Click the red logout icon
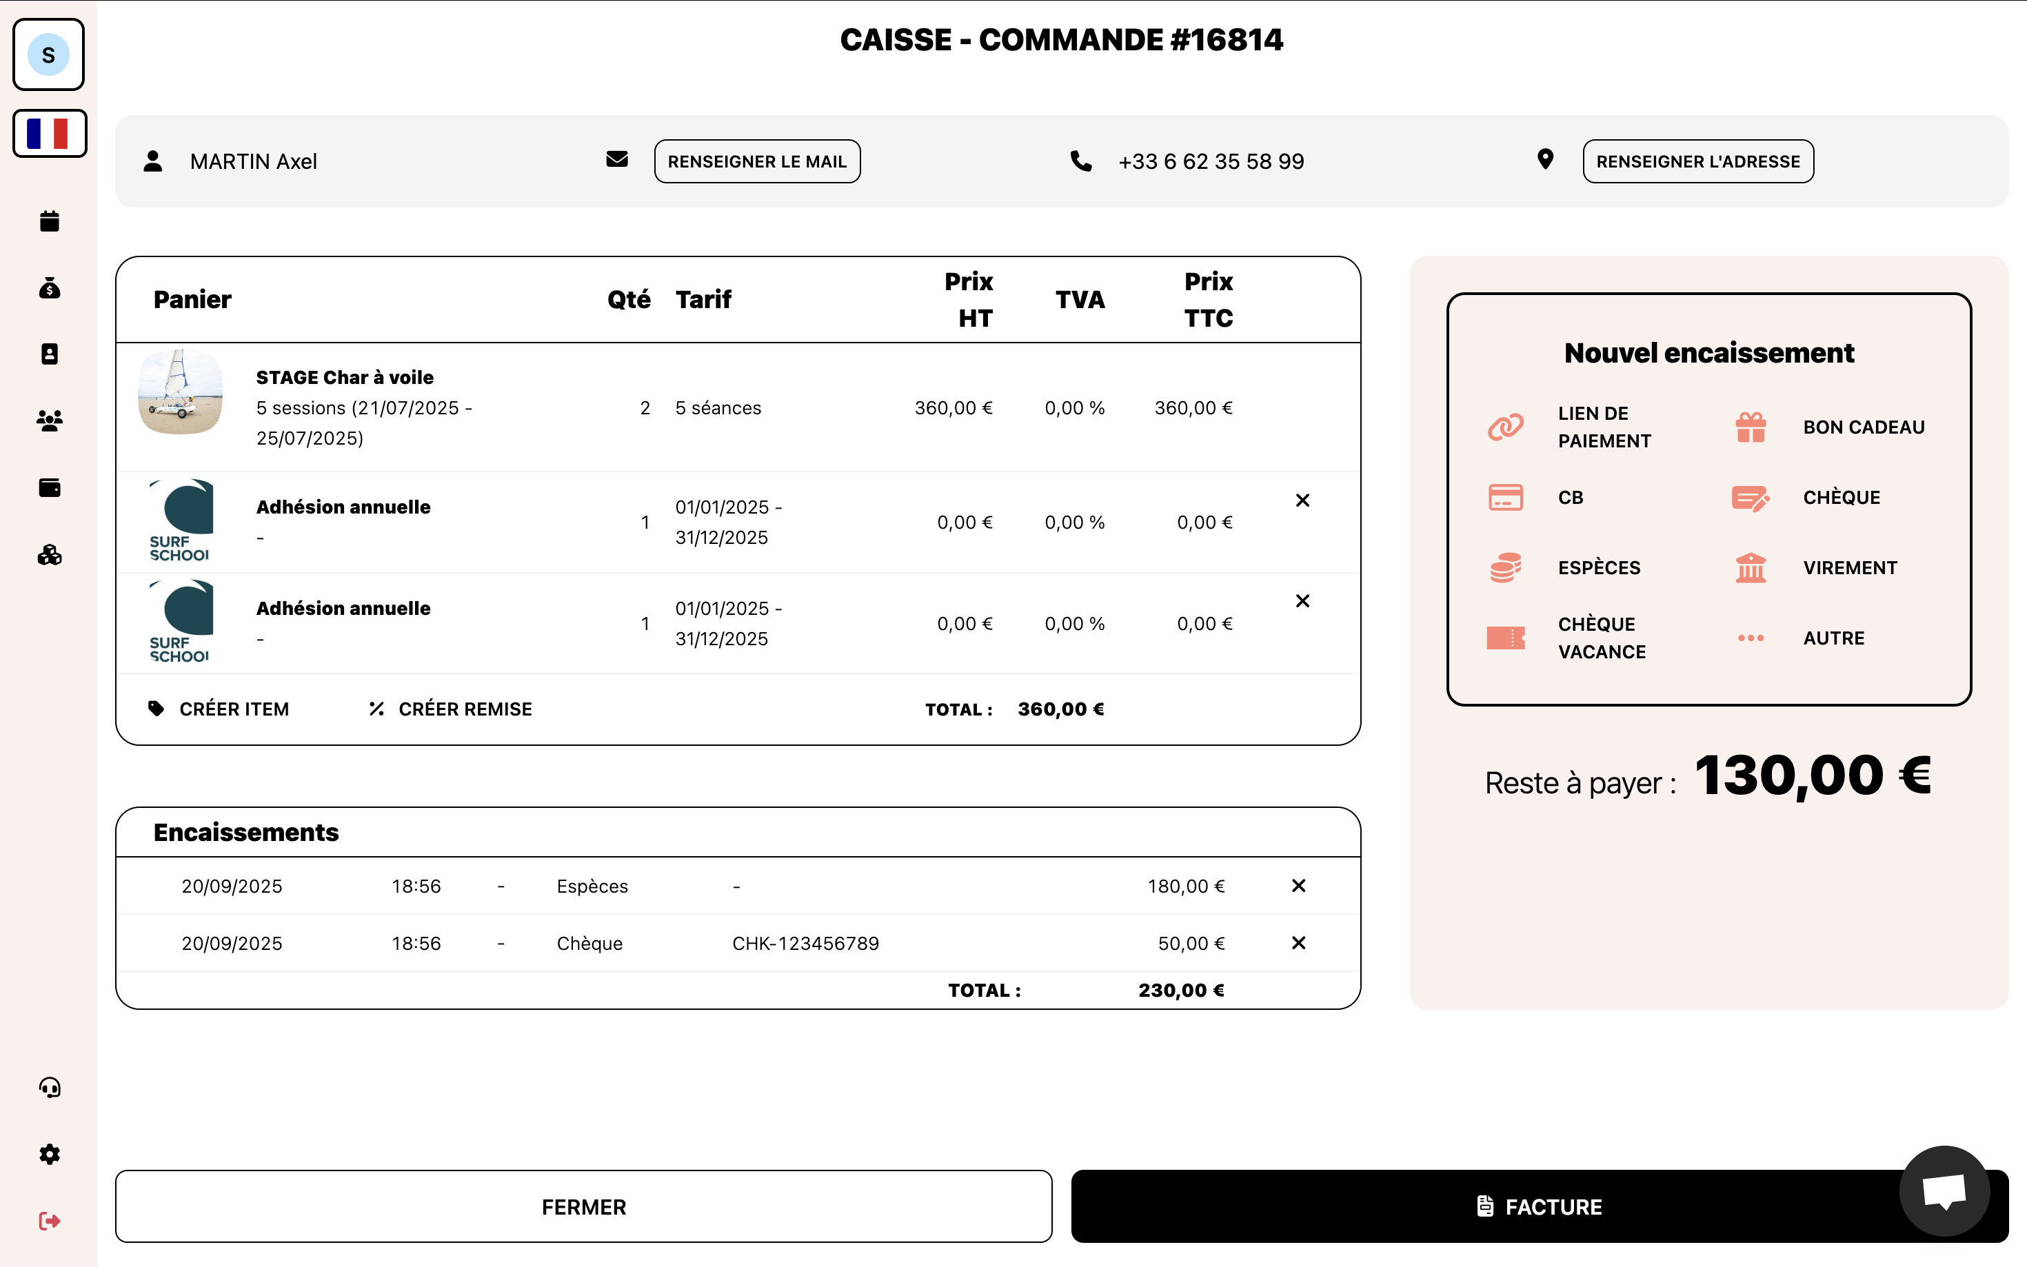The height and width of the screenshot is (1267, 2027). click(50, 1221)
